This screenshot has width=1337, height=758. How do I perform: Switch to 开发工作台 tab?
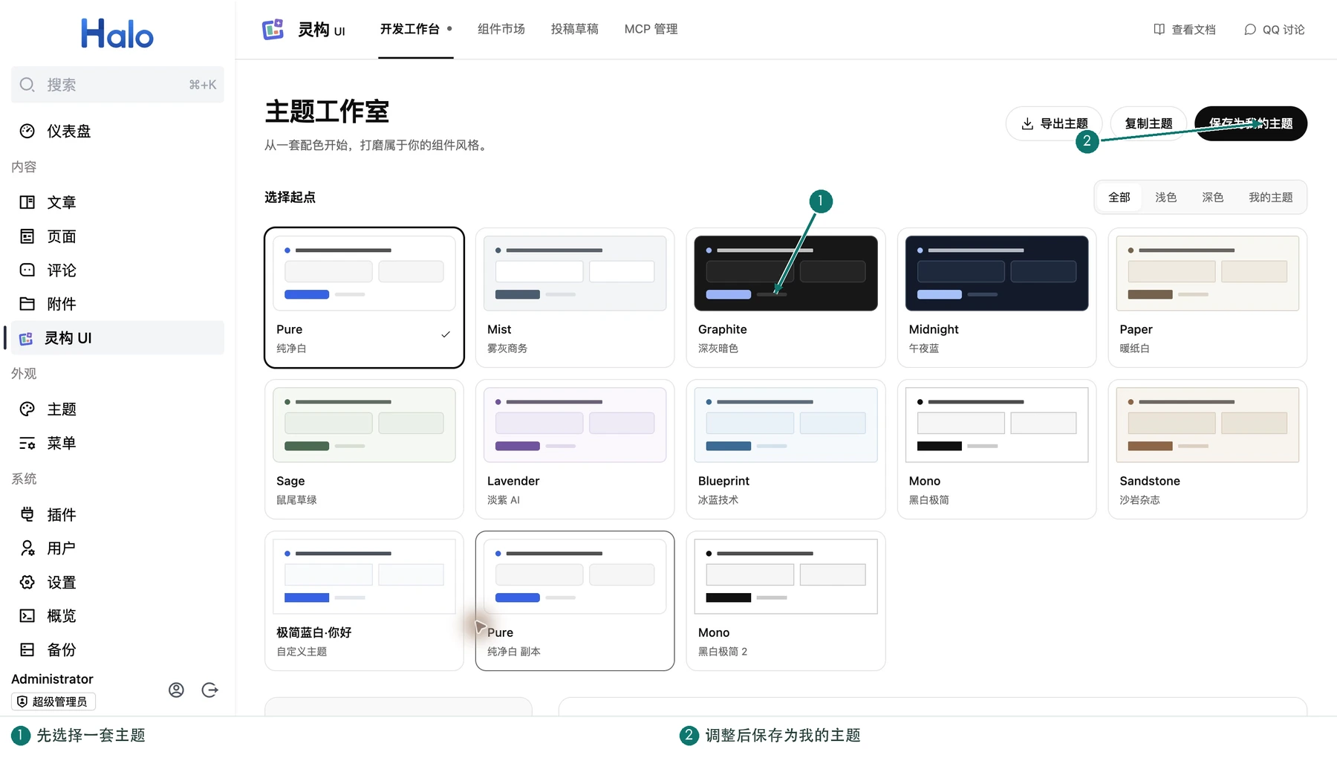416,29
